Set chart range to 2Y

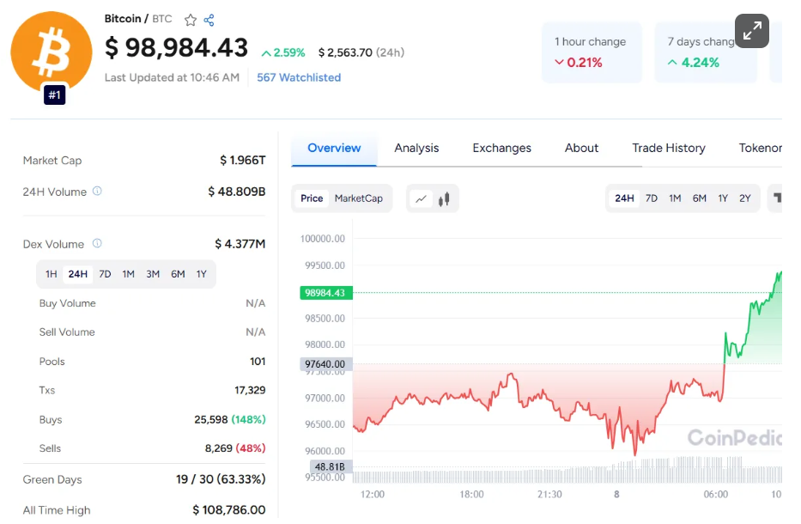point(745,198)
